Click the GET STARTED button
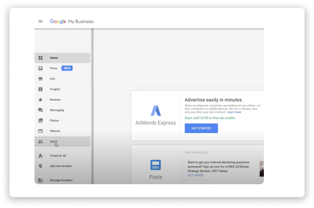 pyautogui.click(x=201, y=128)
